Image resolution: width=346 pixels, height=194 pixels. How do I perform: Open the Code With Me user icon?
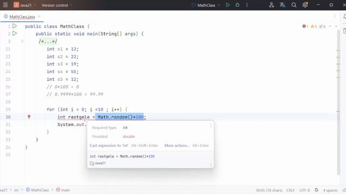pos(271,5)
